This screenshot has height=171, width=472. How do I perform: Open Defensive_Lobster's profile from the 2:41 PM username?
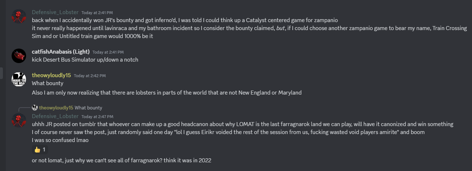(55, 12)
